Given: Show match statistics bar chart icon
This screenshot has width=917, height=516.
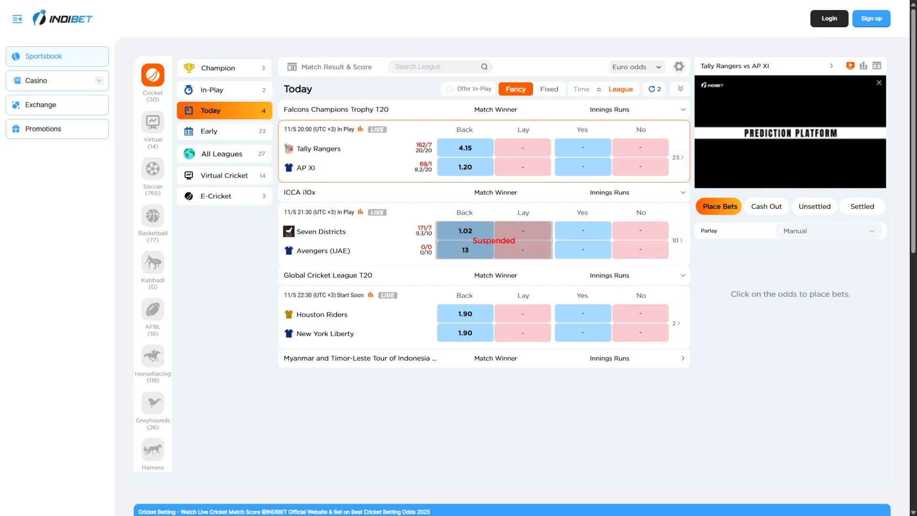Looking at the screenshot, I should pyautogui.click(x=864, y=66).
